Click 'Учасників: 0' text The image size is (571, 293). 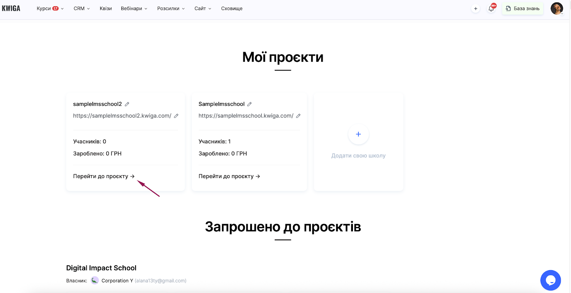[90, 142]
